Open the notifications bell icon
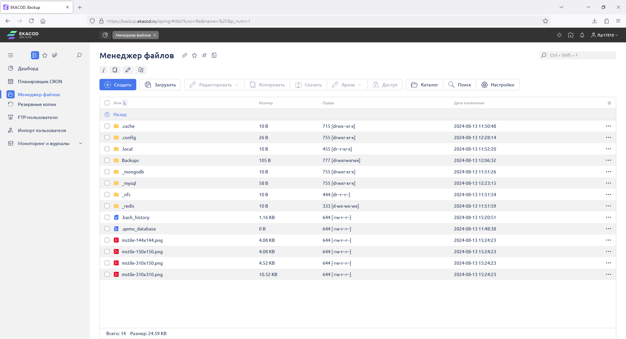 pos(582,35)
